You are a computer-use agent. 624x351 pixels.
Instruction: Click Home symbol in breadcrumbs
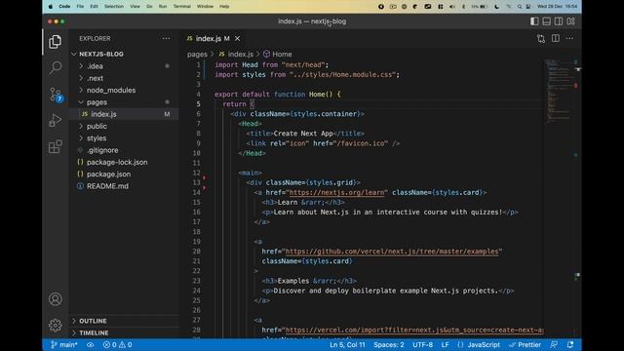(x=277, y=55)
